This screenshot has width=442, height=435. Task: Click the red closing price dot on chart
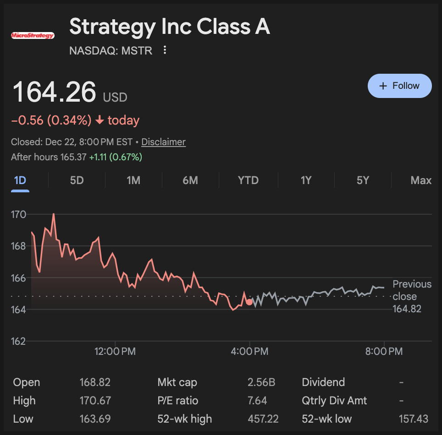pyautogui.click(x=249, y=302)
